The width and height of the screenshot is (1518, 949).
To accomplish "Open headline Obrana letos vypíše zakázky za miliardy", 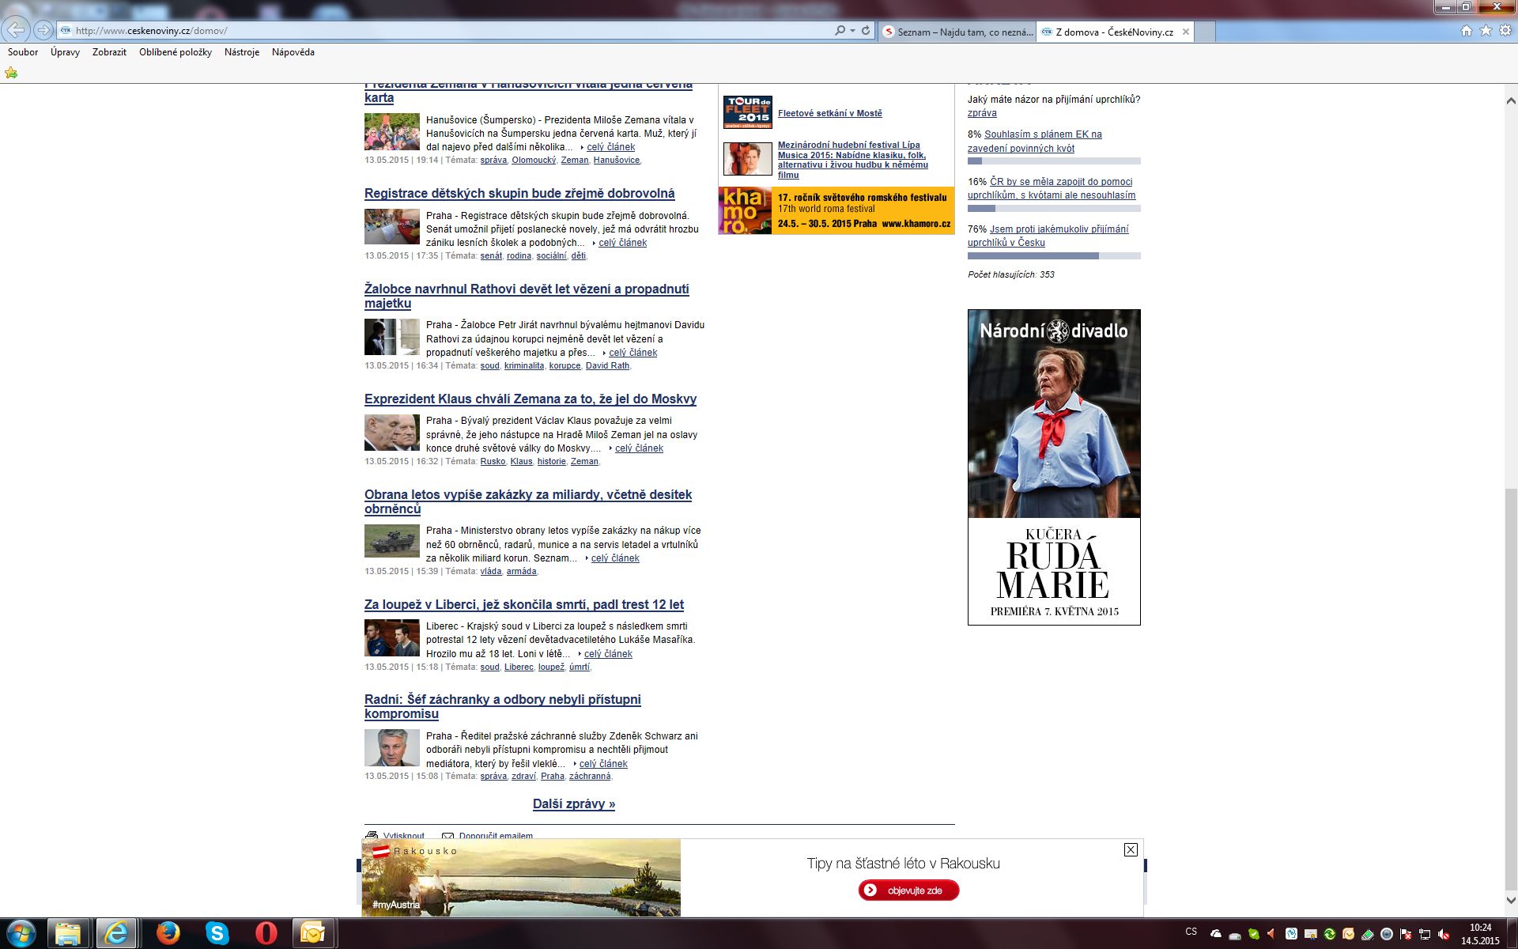I will click(x=528, y=501).
